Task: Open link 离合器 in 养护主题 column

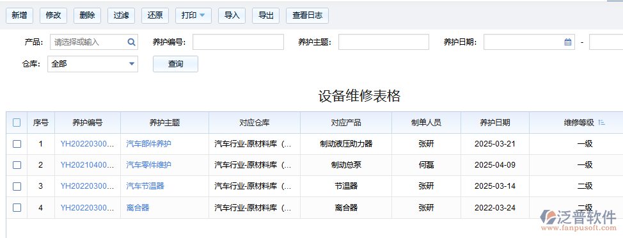Action: click(x=138, y=207)
